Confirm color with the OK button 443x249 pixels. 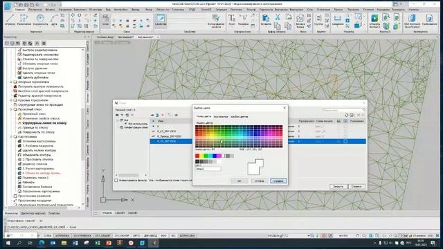click(239, 181)
